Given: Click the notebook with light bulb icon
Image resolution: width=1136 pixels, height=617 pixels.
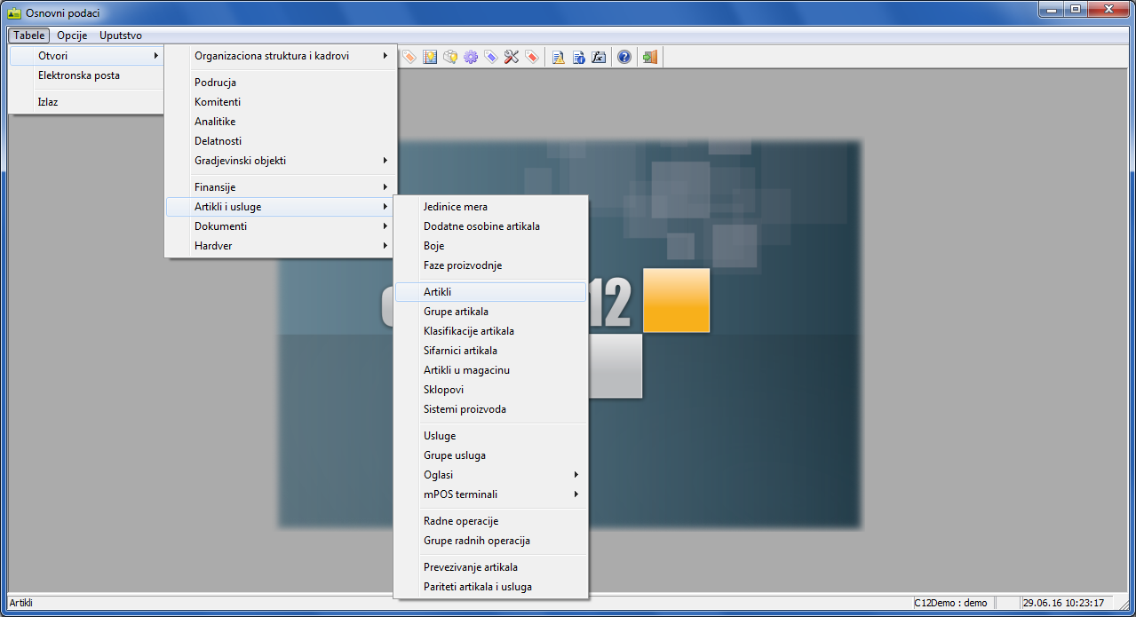Looking at the screenshot, I should click(430, 57).
